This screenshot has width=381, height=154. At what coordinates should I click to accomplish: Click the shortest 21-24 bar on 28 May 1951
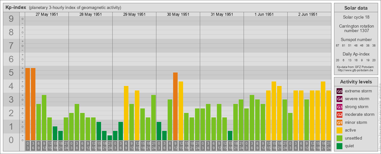coord(110,138)
